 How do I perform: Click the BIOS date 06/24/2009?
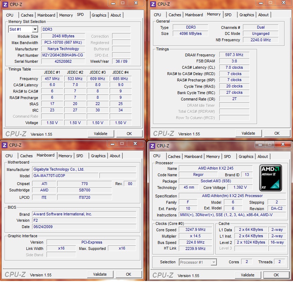(x=84, y=227)
